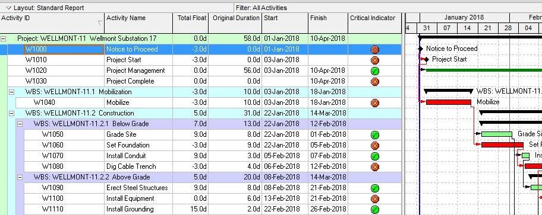The width and height of the screenshot is (542, 215).
Task: Click red critical indicator for Project Start
Action: (374, 60)
